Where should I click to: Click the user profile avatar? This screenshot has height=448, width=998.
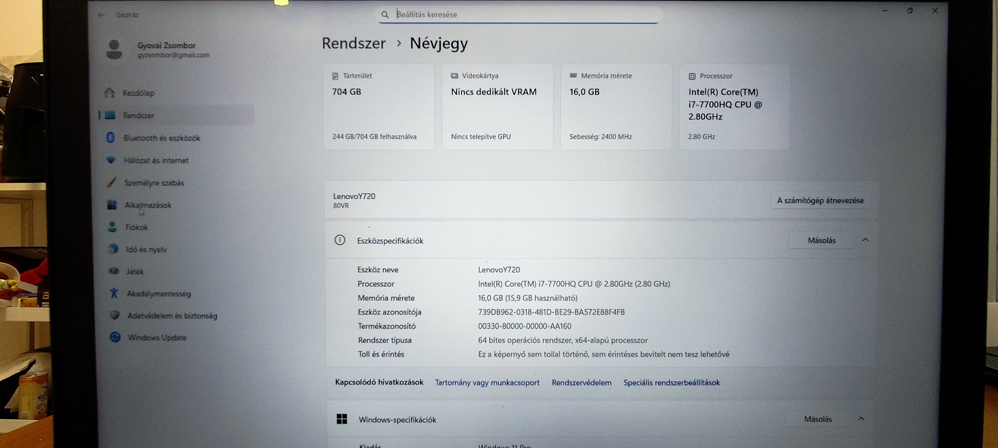tap(114, 49)
